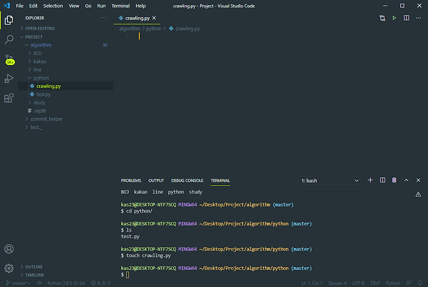Open the terminal selector dropdown 1: bash
This screenshot has height=287, width=428.
(329, 181)
